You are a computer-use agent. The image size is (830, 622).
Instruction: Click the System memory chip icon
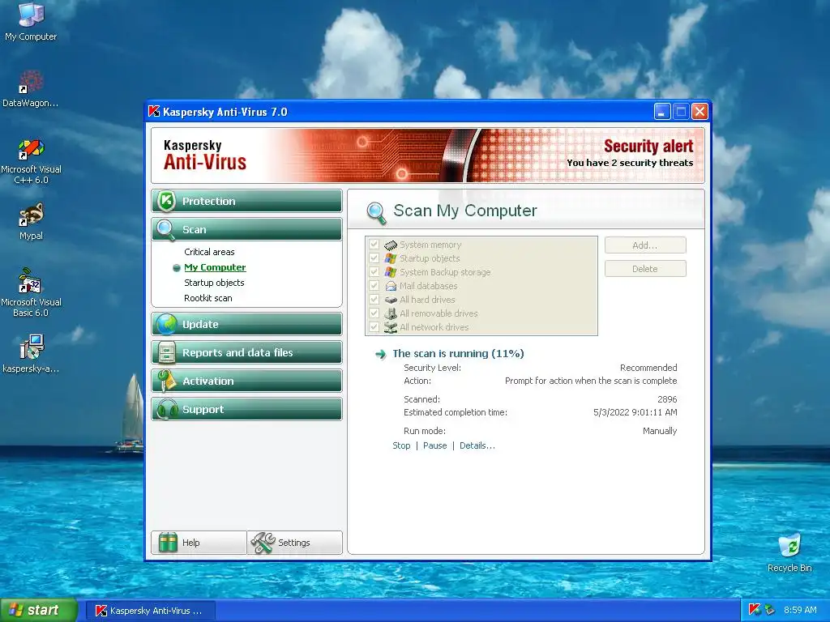(391, 245)
